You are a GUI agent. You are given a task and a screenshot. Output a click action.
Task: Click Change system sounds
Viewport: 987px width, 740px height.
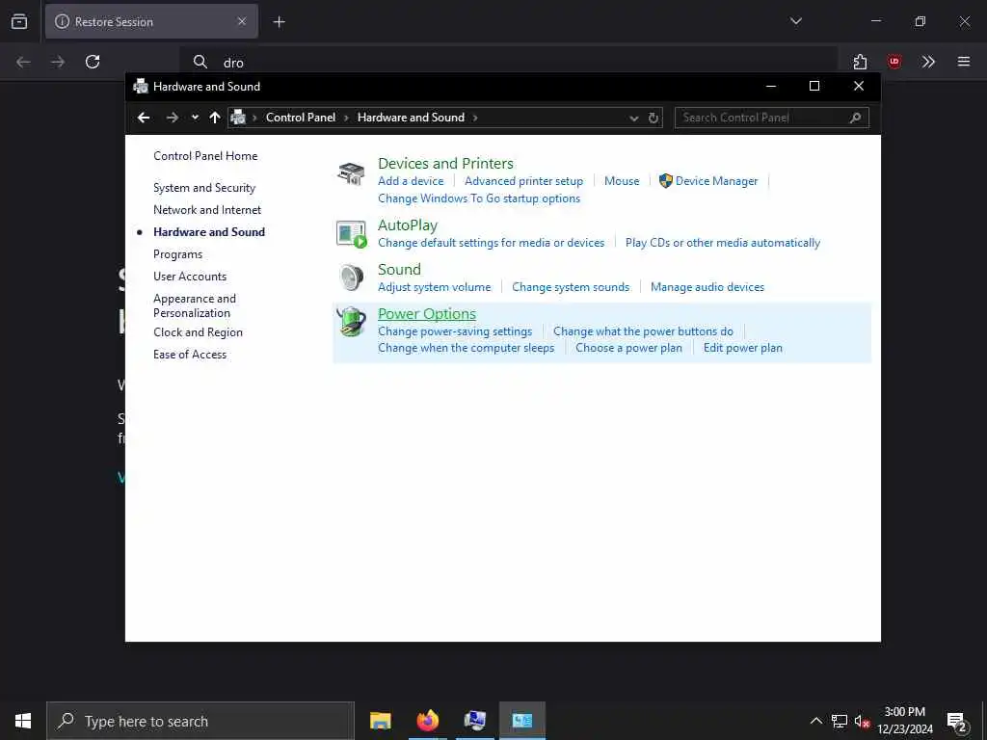pyautogui.click(x=571, y=287)
